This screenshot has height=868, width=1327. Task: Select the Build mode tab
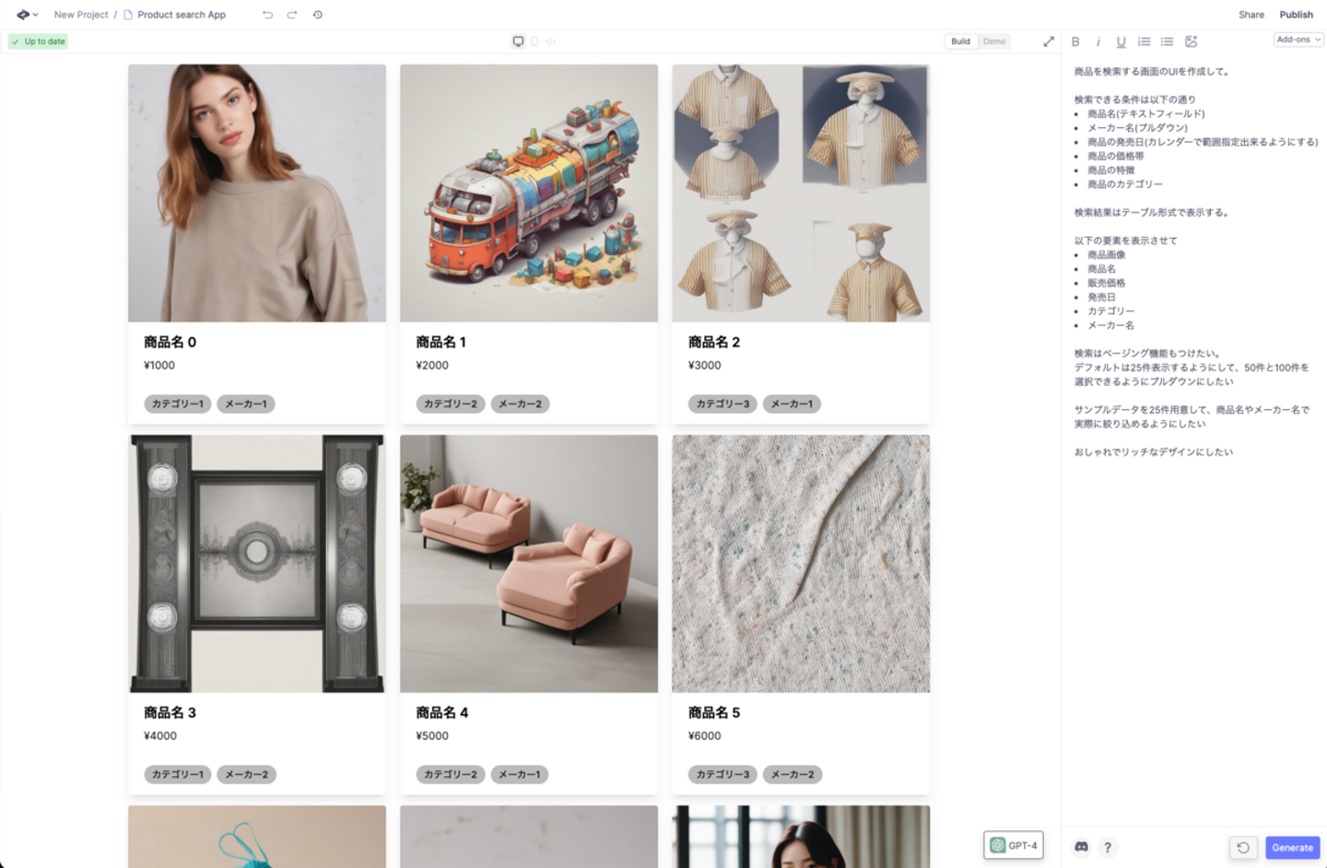(x=960, y=41)
